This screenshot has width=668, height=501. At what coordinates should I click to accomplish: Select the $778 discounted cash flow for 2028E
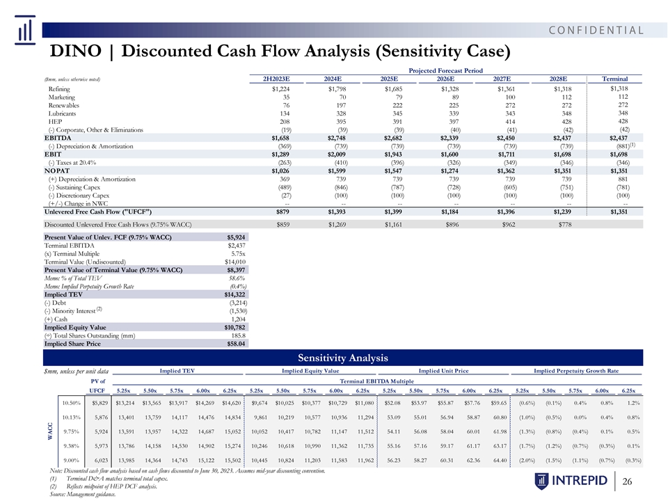(x=565, y=225)
